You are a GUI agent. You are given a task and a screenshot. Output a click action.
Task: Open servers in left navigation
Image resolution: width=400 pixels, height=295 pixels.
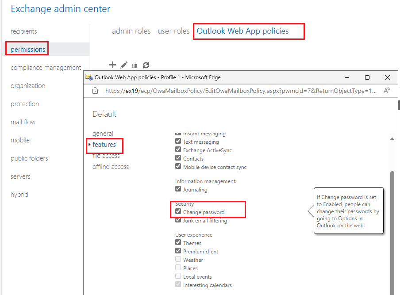pyautogui.click(x=20, y=176)
